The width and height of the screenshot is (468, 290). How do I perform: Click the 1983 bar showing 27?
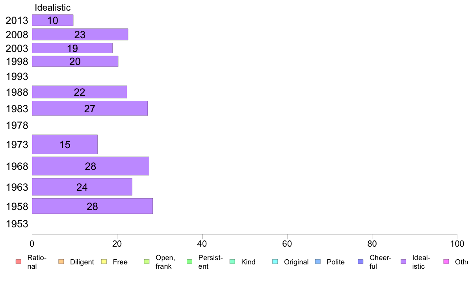coord(90,108)
